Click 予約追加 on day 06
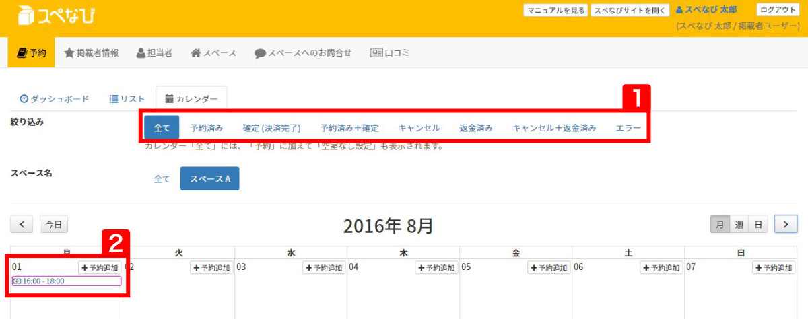Viewport: 808px width, 319px height. coord(661,268)
